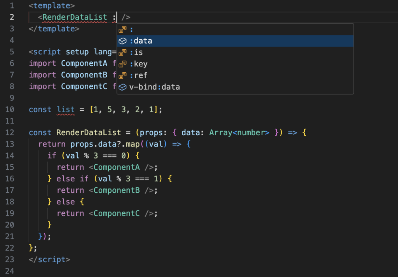Screen dimensions: 398x277
Task: Click line number 12 in the gutter
Action: coord(10,132)
